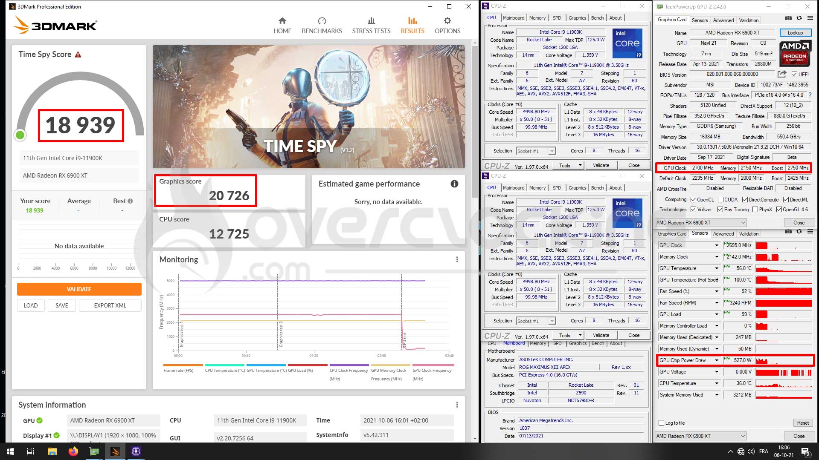Open the GPU Chip Power Draw dropdown
Screen dimensions: 819x460
tap(717, 360)
